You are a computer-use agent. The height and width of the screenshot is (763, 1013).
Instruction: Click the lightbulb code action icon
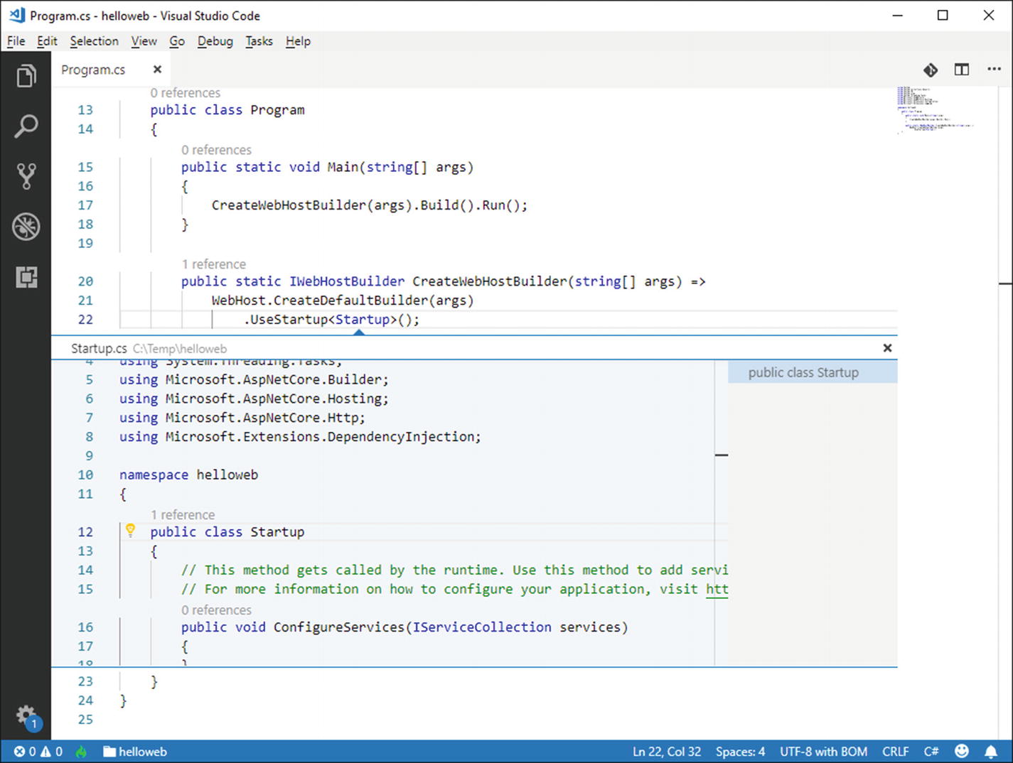click(x=131, y=530)
